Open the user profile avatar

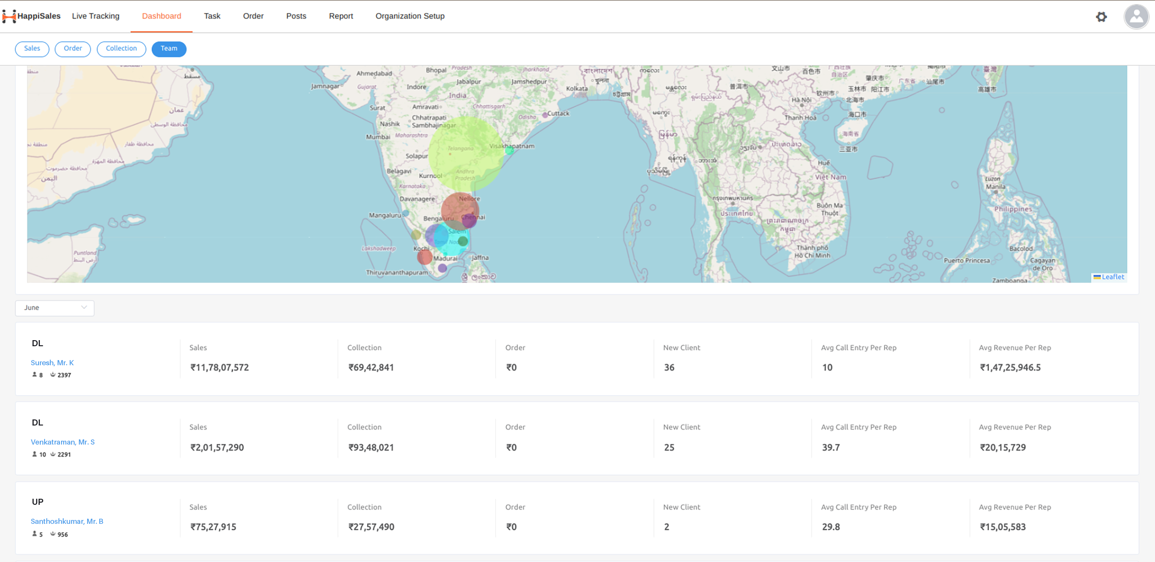pyautogui.click(x=1136, y=16)
